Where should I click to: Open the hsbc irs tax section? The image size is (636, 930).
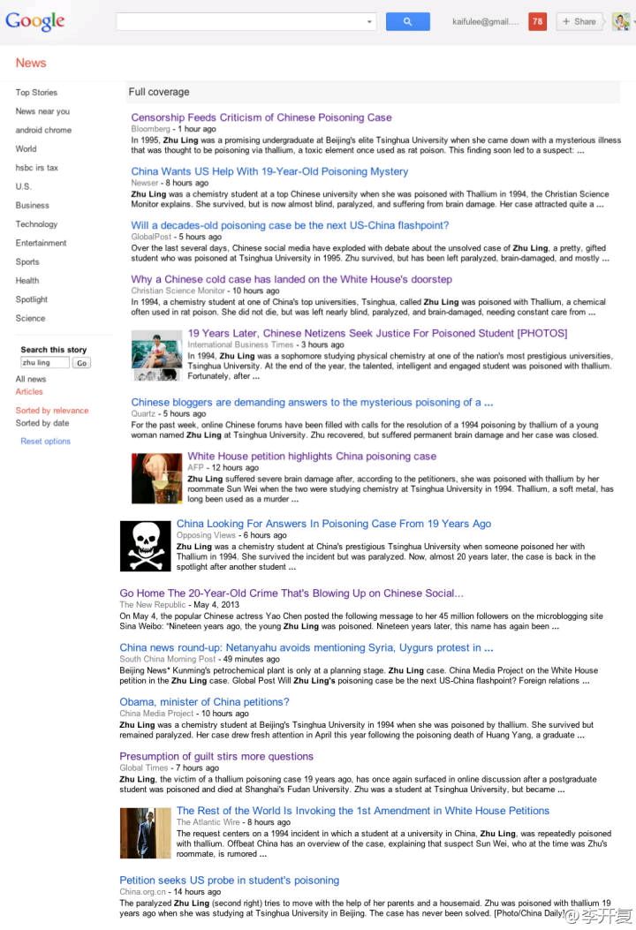37,168
